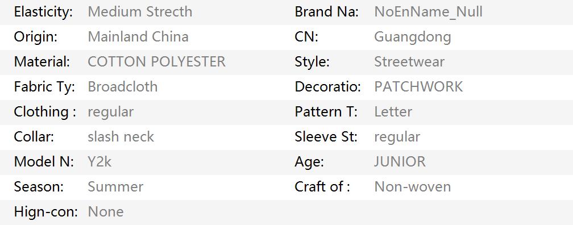Image resolution: width=573 pixels, height=225 pixels.
Task: Click the Guangdong value
Action: coord(413,37)
